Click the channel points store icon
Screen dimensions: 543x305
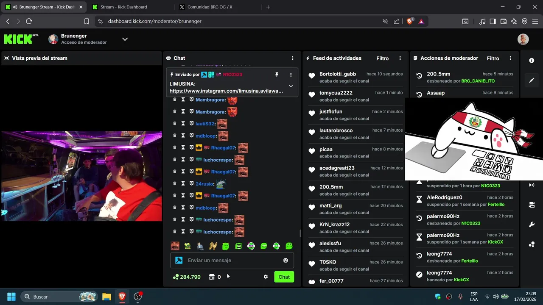pos(212,277)
